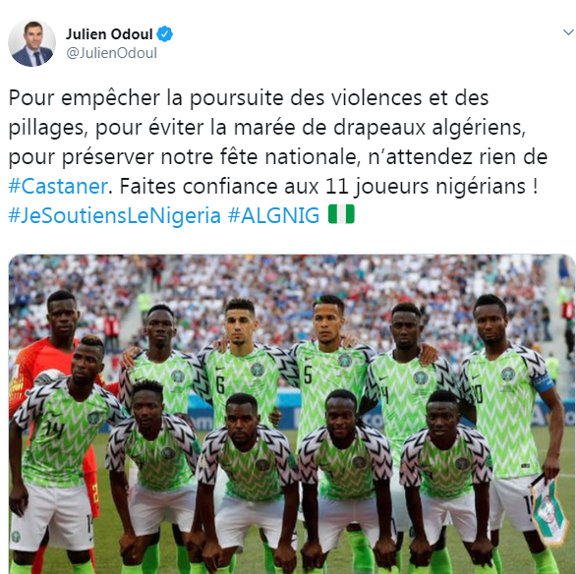Click the federation crest on number 6 shirt
This screenshot has height=574, width=576.
(x=258, y=369)
